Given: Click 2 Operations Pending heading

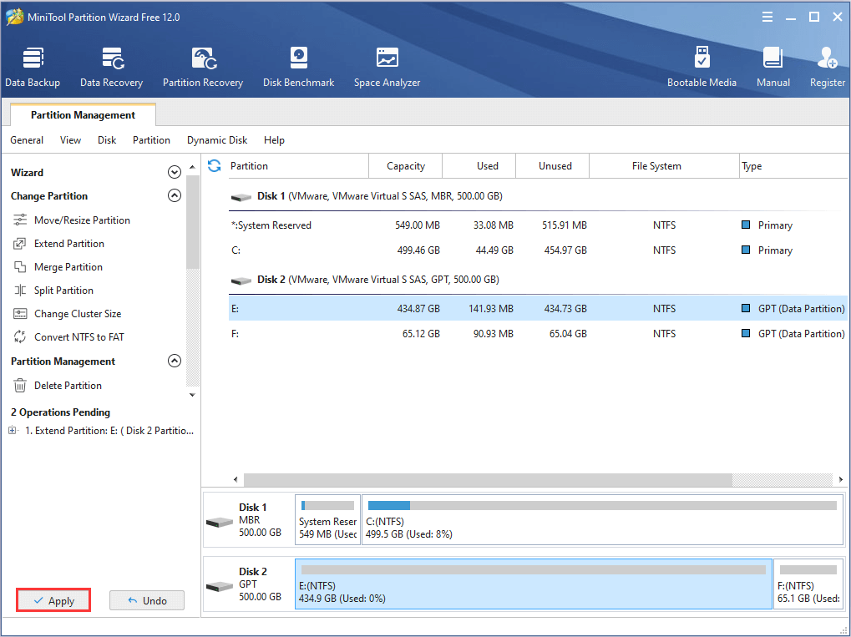Looking at the screenshot, I should coord(60,412).
